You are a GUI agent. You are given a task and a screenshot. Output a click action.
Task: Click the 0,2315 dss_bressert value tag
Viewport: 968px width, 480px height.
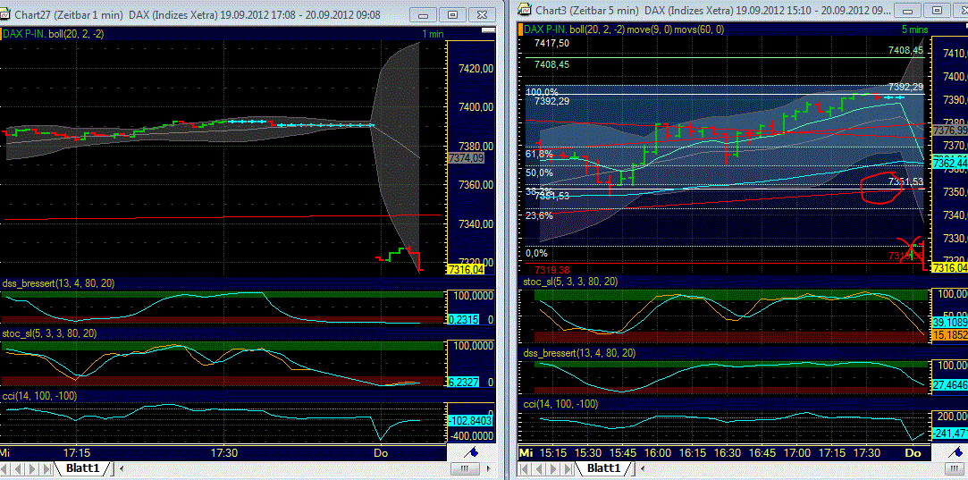pyautogui.click(x=464, y=319)
